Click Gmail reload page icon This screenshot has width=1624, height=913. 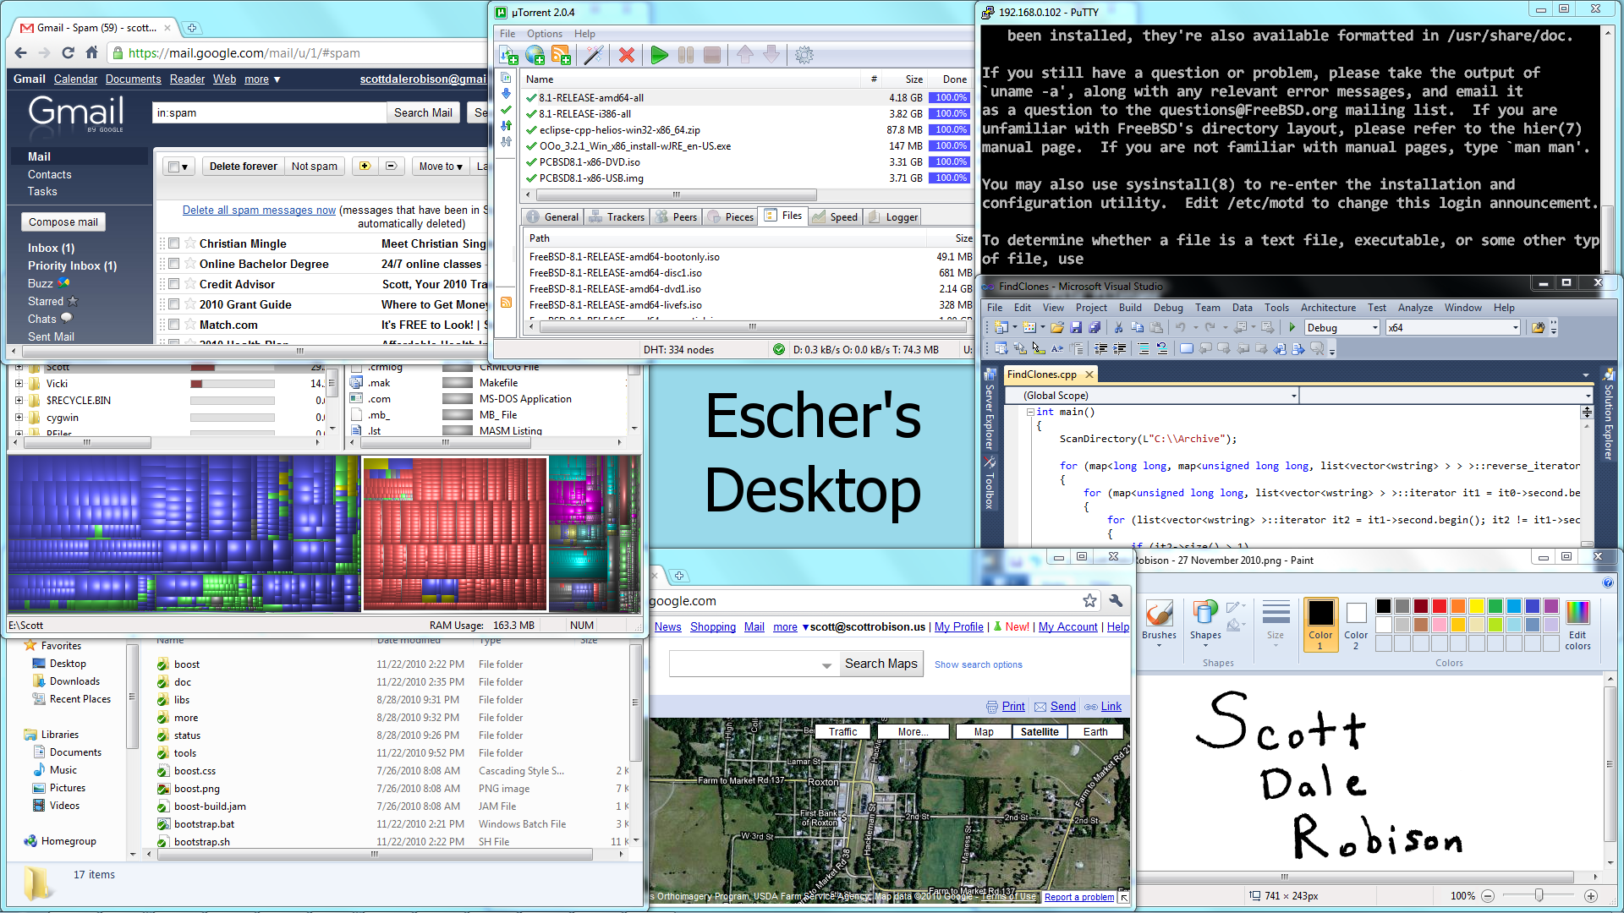pos(68,52)
